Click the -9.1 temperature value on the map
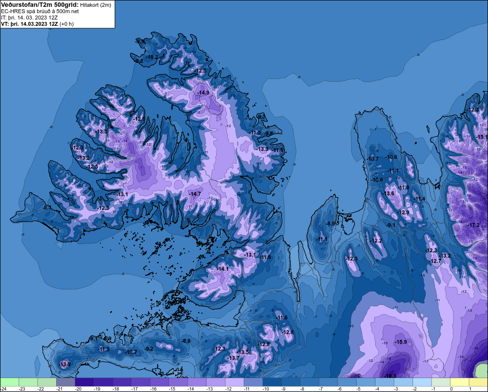The image size is (488, 392). 390,225
